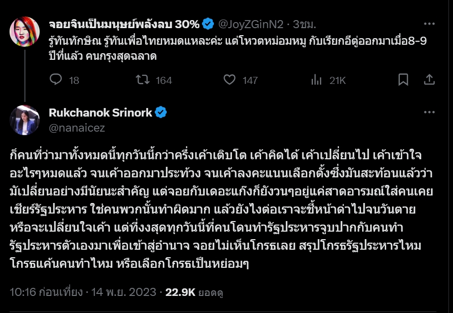The image size is (453, 313).
Task: Open Rukchanok Srinork's profile picture
Action: (25, 120)
